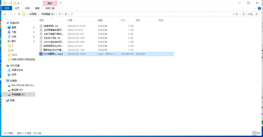
Task: Click the Properties icon in quick access toolbar
Action: [x=11, y=3]
